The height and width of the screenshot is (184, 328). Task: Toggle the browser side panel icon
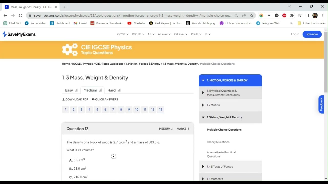[307, 16]
